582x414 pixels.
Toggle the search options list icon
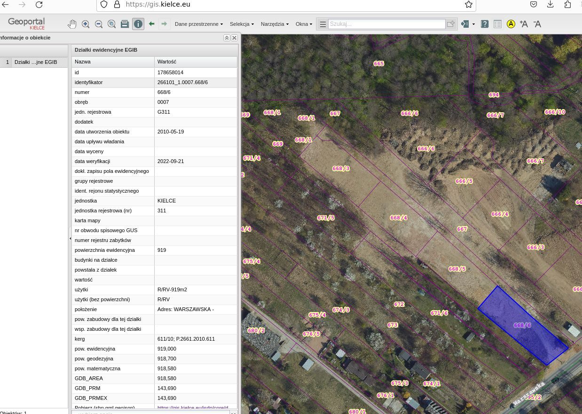pyautogui.click(x=322, y=24)
